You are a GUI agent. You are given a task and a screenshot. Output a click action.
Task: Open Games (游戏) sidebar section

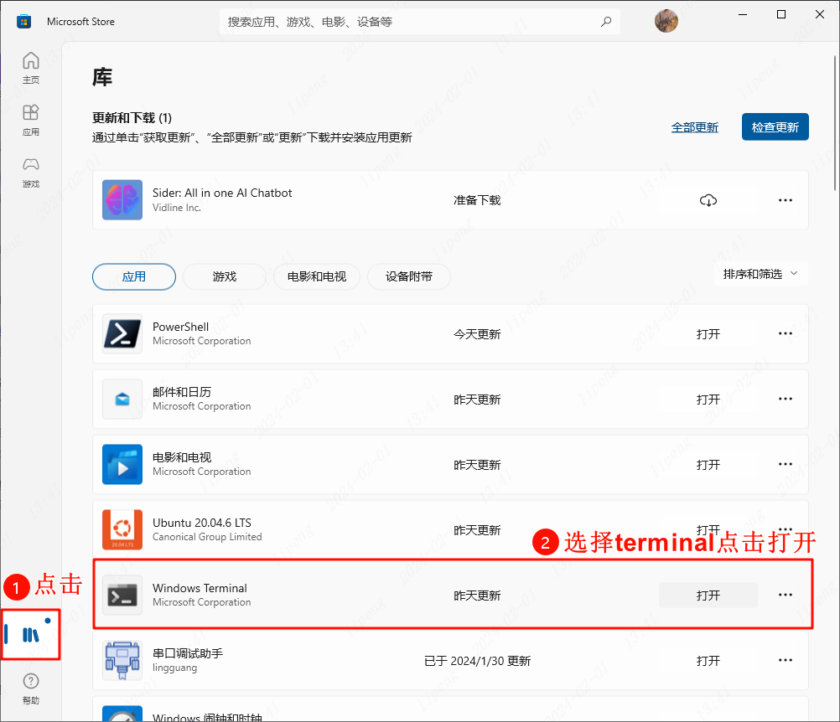31,172
